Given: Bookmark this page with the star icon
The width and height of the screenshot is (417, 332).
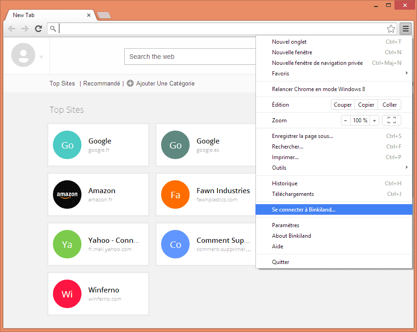Looking at the screenshot, I should (x=391, y=29).
